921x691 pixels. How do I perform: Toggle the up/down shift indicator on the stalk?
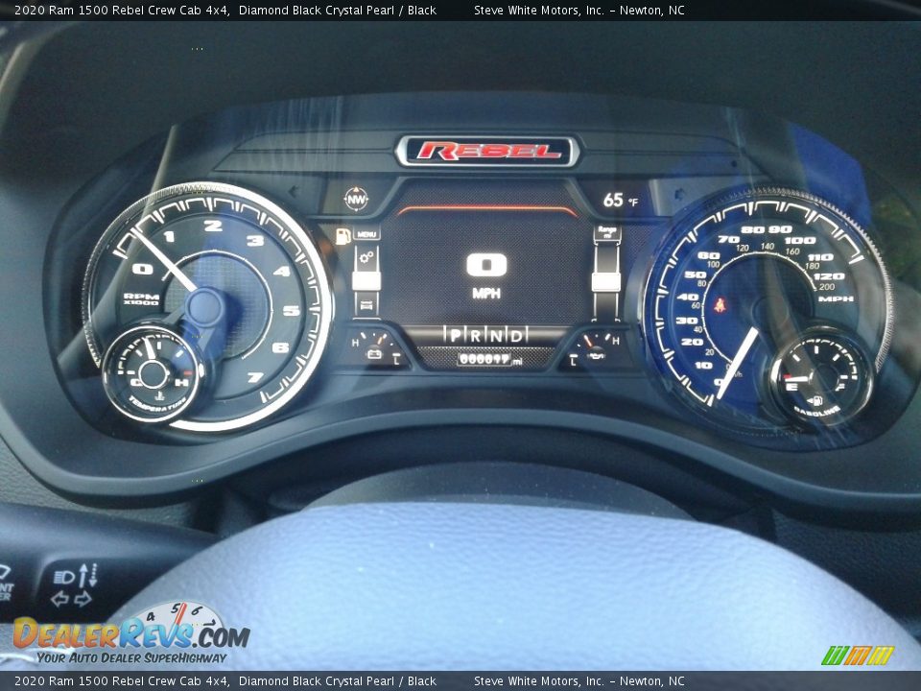pyautogui.click(x=88, y=574)
